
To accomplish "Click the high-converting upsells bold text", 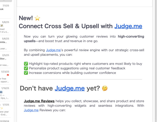I will [84, 39].
